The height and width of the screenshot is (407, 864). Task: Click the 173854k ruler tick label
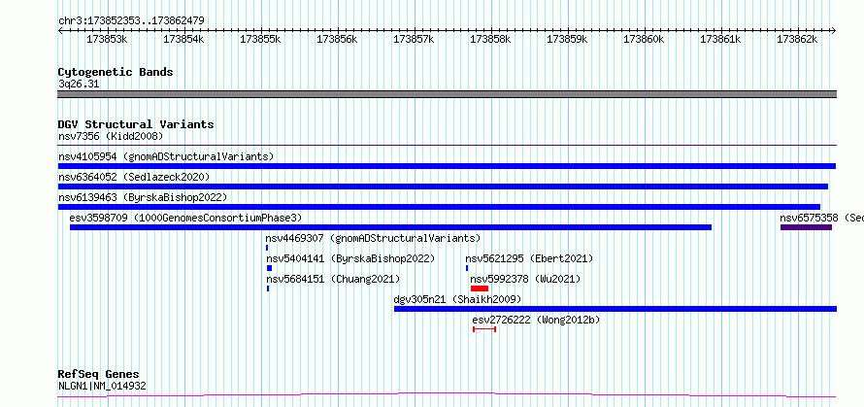[x=183, y=39]
